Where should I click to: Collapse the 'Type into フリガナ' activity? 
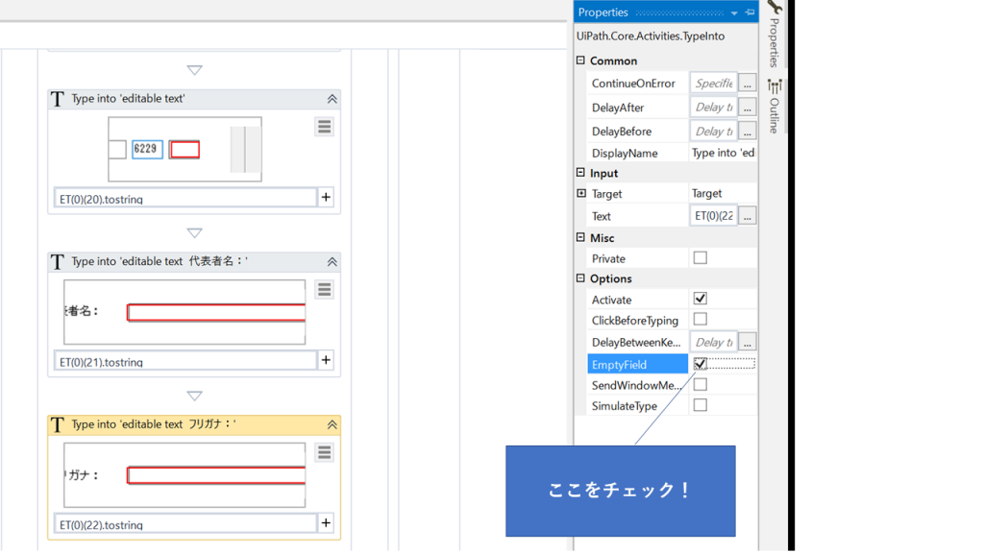332,424
